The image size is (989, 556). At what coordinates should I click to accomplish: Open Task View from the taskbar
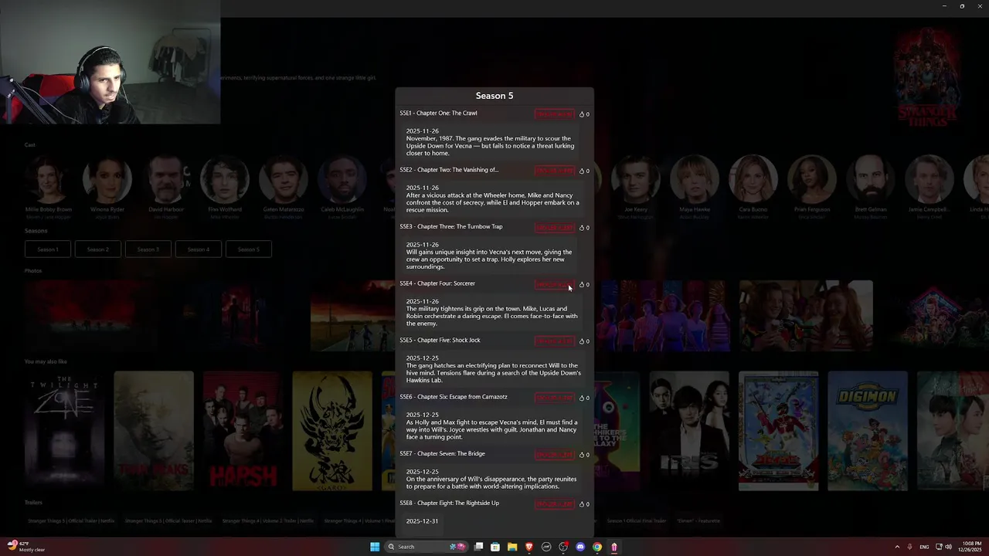478,547
